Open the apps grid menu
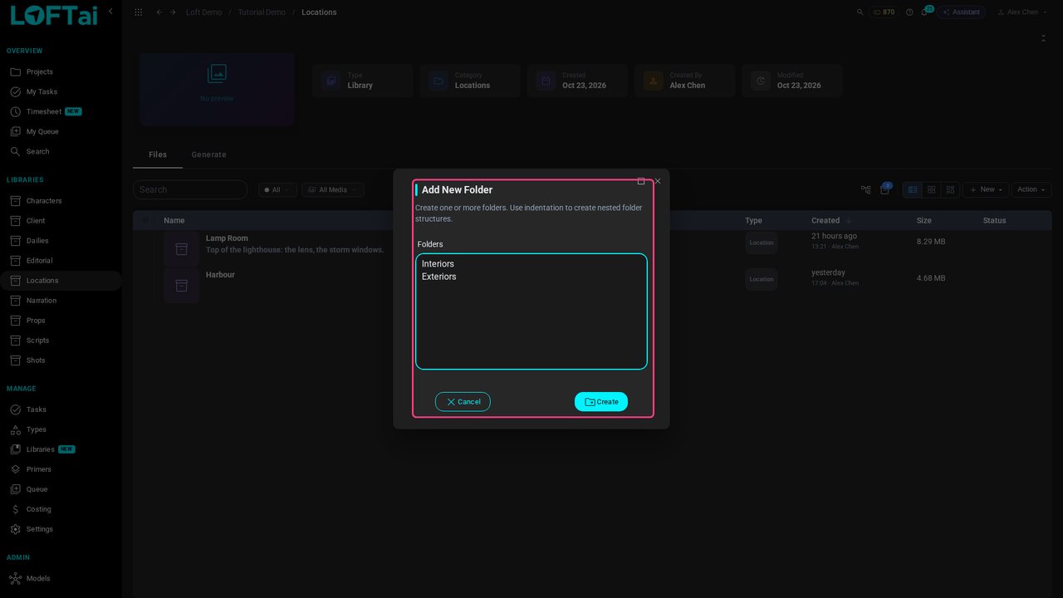The image size is (1063, 598). click(139, 12)
